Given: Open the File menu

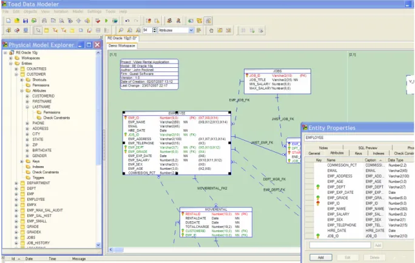Looking at the screenshot, I should (x=6, y=12).
